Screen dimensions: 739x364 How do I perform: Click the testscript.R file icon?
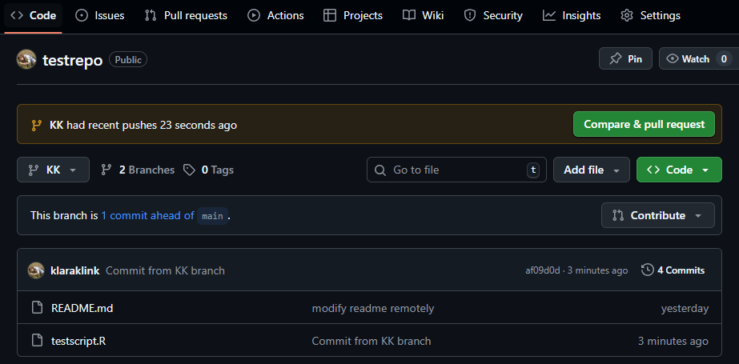[x=37, y=341]
